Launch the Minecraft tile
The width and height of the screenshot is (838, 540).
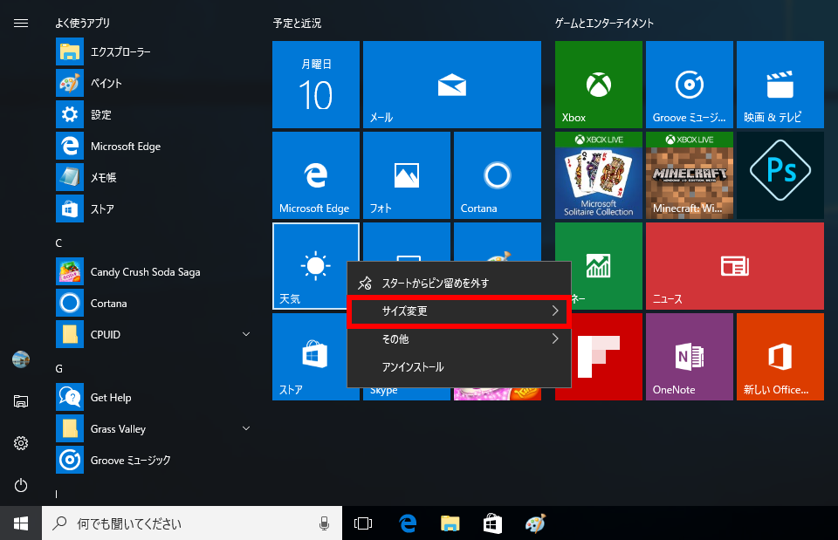coord(690,175)
